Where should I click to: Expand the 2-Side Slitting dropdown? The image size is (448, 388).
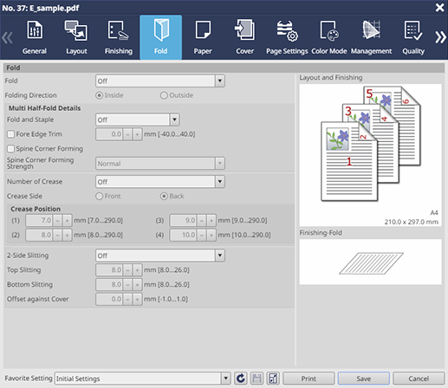point(160,255)
